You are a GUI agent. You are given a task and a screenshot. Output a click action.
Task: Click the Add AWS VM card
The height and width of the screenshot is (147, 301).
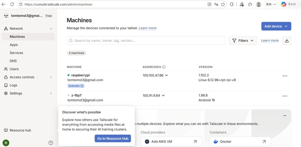171,142
